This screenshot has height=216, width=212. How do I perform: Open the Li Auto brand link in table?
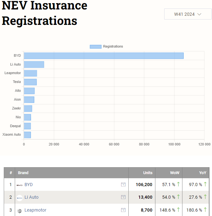[x=31, y=197]
